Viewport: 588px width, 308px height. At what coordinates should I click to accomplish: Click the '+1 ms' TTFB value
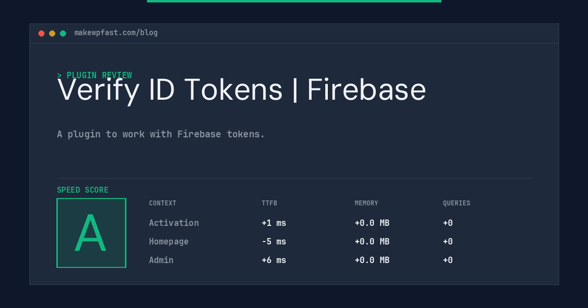tap(274, 223)
